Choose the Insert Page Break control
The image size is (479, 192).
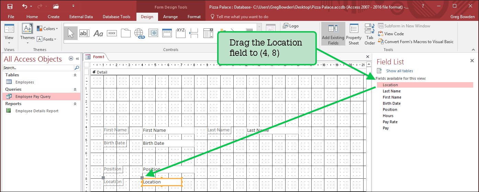pos(194,33)
